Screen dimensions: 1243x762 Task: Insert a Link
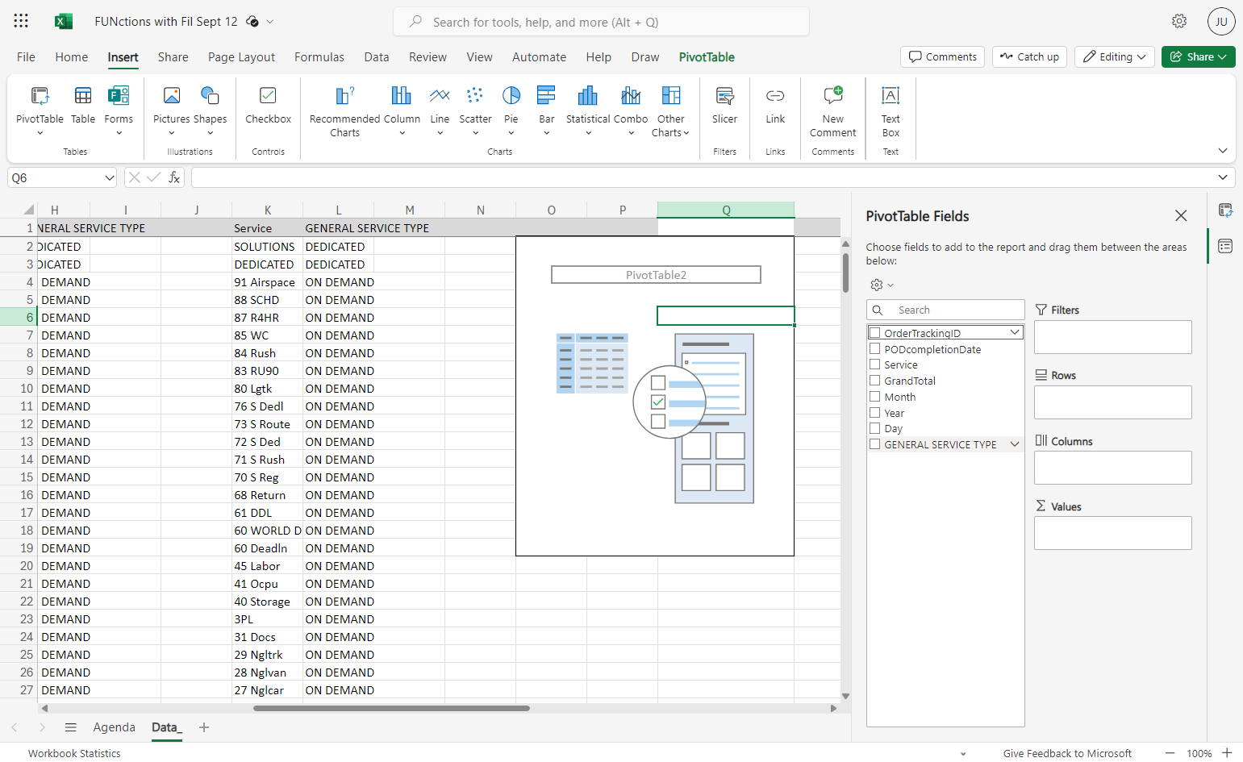pos(775,105)
